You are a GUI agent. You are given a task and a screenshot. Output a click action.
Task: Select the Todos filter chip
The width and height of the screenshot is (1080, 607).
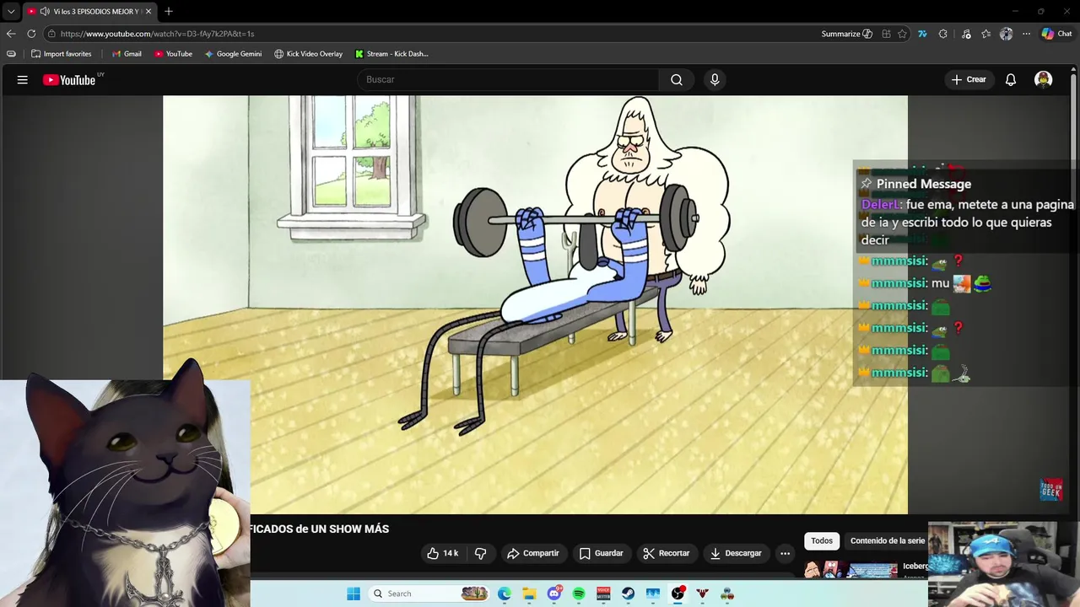pyautogui.click(x=822, y=540)
